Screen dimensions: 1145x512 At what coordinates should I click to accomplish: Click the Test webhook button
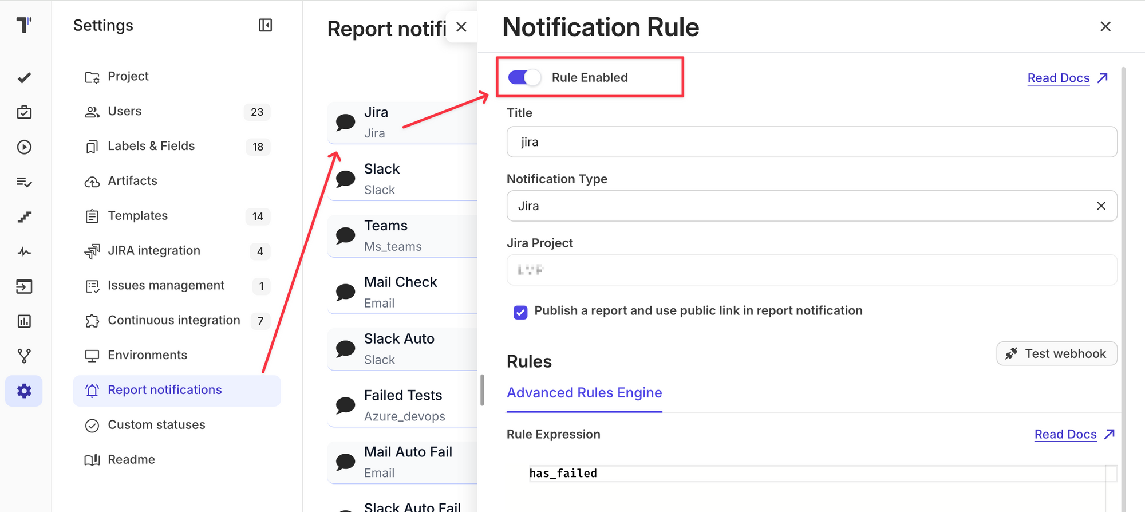1056,353
